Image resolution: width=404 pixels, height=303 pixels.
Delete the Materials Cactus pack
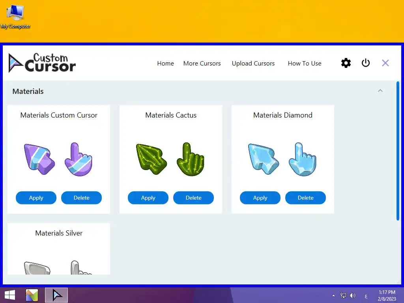pyautogui.click(x=193, y=198)
